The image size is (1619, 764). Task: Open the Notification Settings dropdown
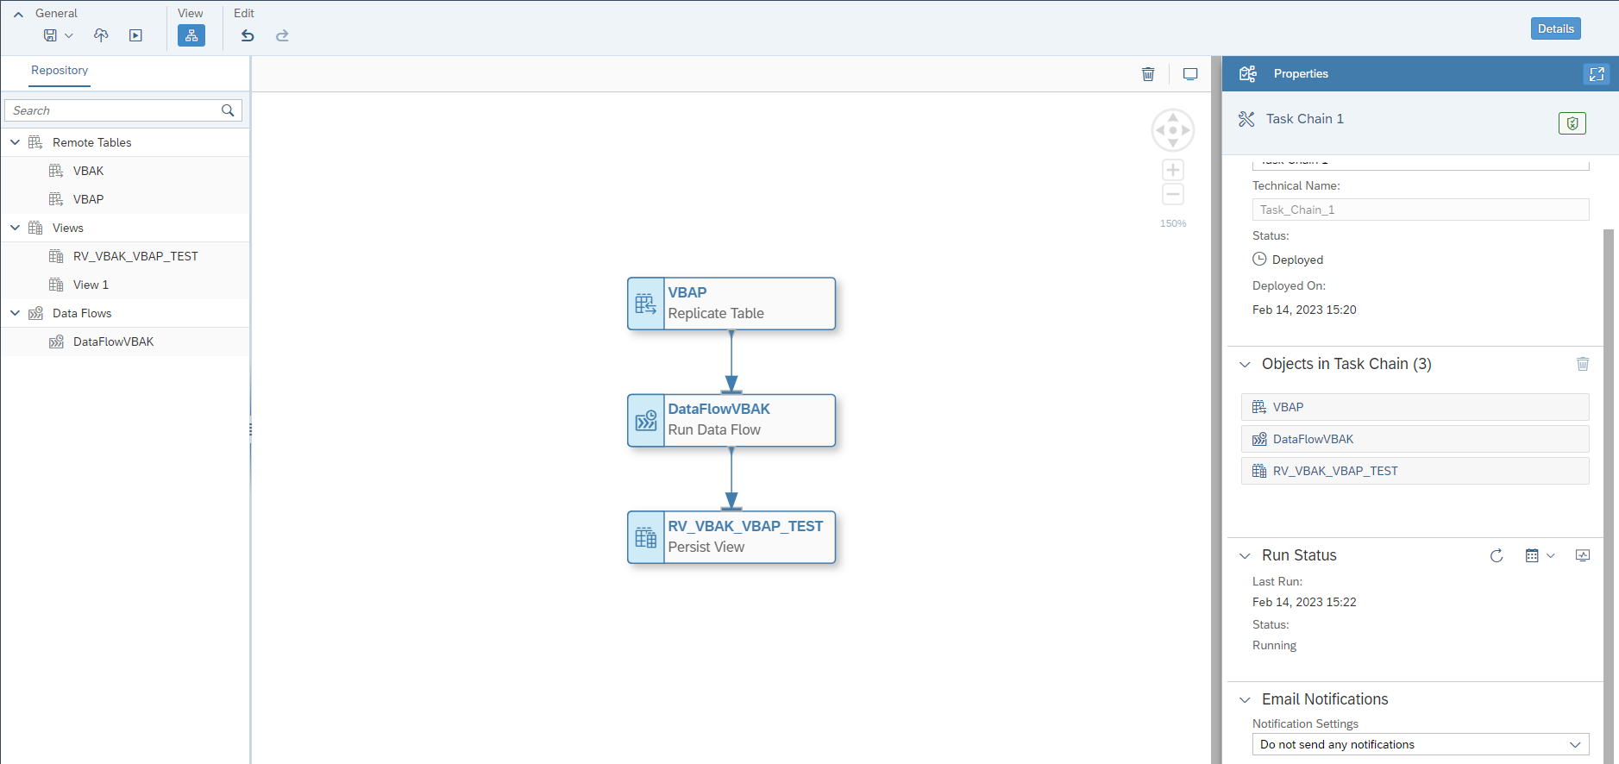click(x=1420, y=744)
